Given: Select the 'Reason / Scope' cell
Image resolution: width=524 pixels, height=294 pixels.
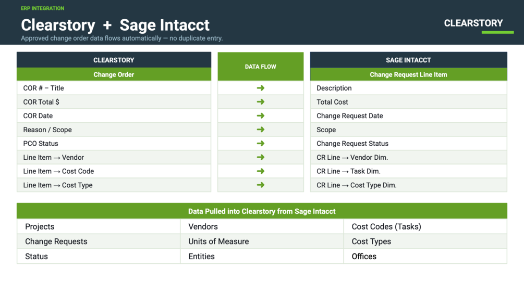Looking at the screenshot, I should 114,130.
